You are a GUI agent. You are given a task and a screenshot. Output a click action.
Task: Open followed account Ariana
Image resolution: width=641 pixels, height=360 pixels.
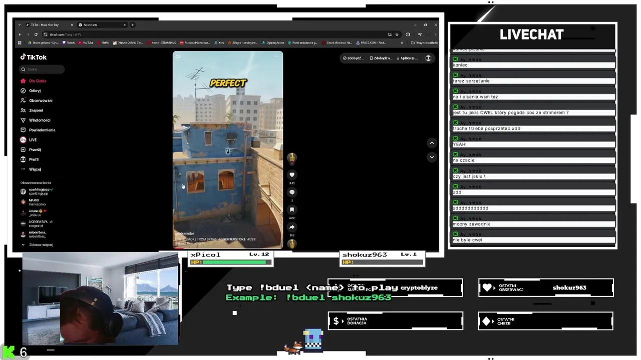pyautogui.click(x=33, y=212)
